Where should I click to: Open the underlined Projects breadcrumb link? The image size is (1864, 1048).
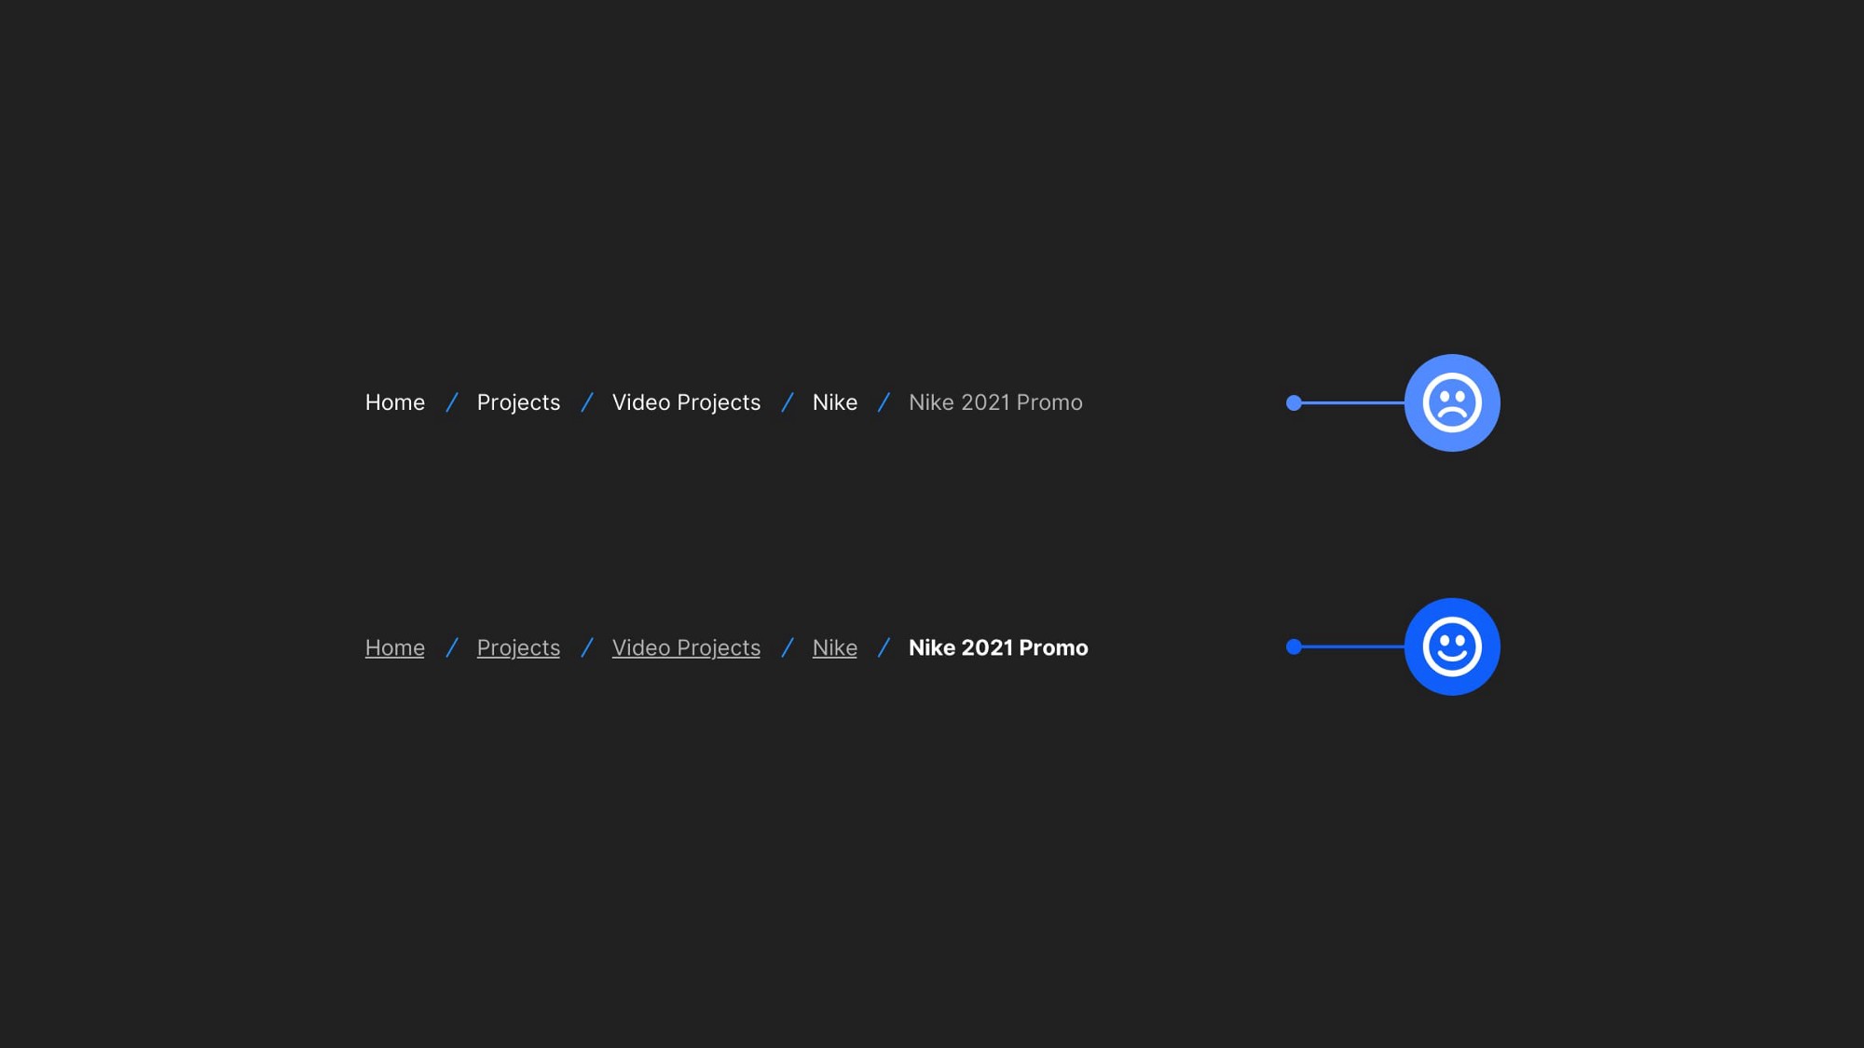[x=518, y=647]
